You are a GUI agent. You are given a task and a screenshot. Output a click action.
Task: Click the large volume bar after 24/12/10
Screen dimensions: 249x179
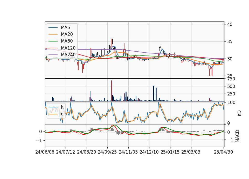[x=154, y=93]
